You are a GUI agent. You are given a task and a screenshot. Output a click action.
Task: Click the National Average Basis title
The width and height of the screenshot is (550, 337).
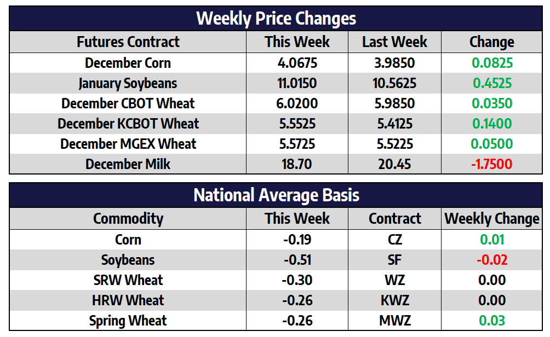point(276,195)
